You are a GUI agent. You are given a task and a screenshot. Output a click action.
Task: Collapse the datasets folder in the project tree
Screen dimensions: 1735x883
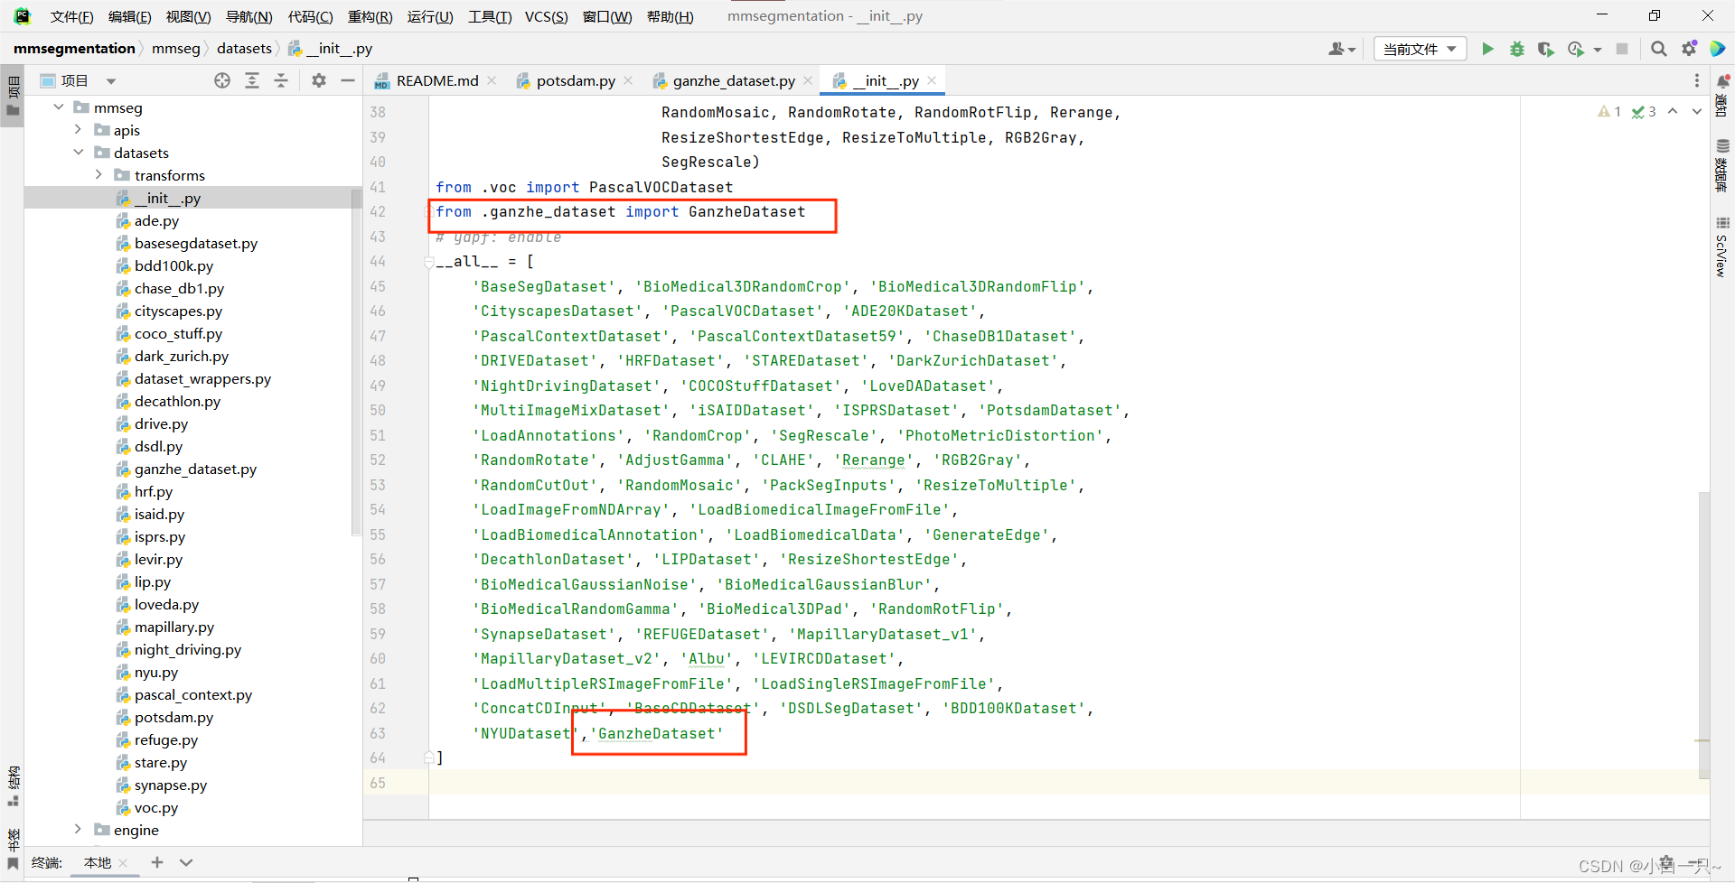79,153
